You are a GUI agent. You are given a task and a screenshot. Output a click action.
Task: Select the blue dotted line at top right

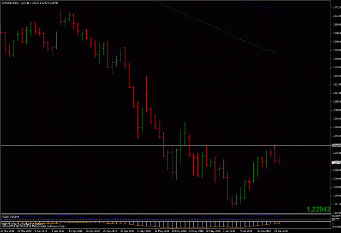click(x=258, y=5)
